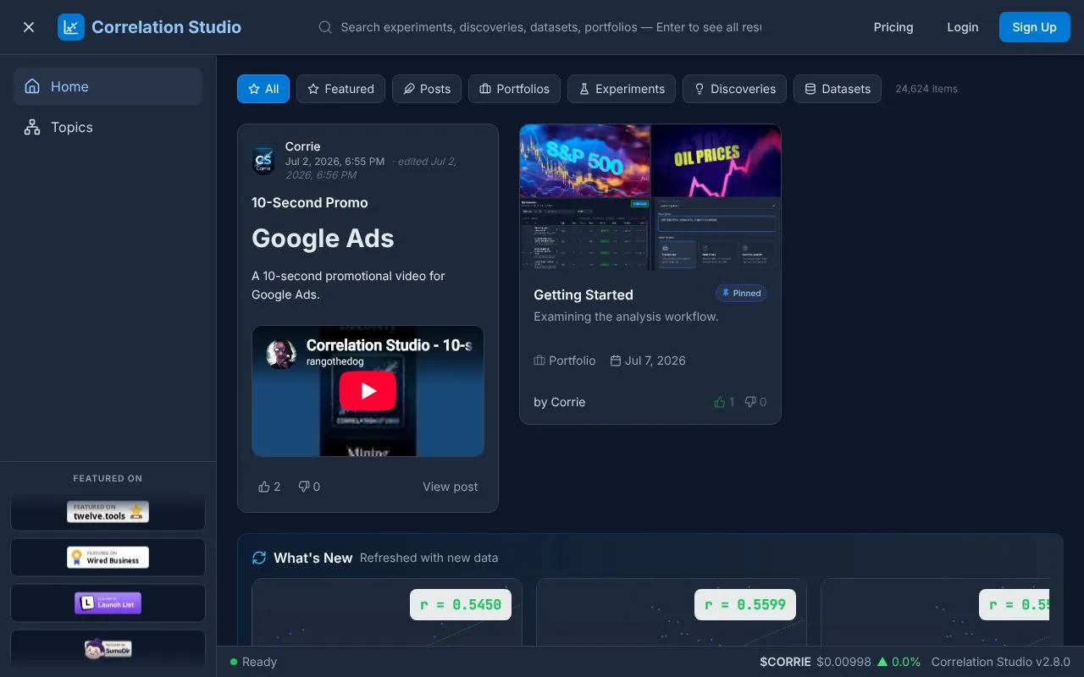Go to Home in the sidebar
This screenshot has width=1084, height=677.
click(x=108, y=86)
